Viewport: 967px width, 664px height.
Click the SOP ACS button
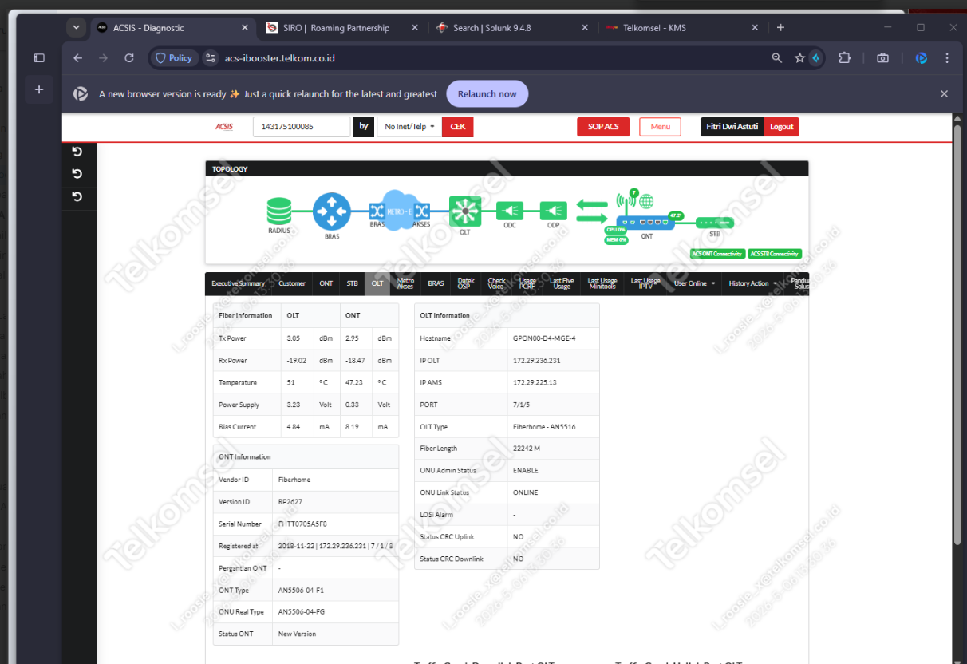603,127
